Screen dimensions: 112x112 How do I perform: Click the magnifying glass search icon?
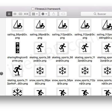pyautogui.click(x=95, y=14)
